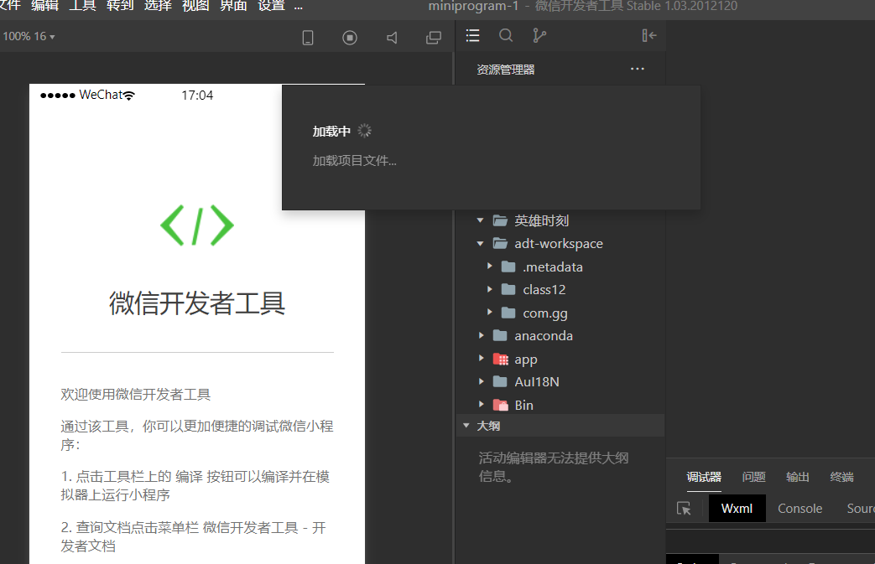Open the 编辑 menu

(44, 6)
